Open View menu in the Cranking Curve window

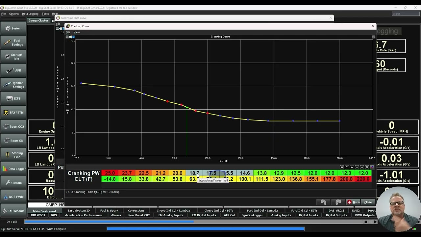click(77, 32)
